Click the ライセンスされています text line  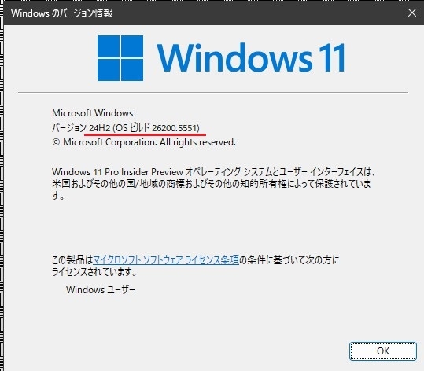94,271
